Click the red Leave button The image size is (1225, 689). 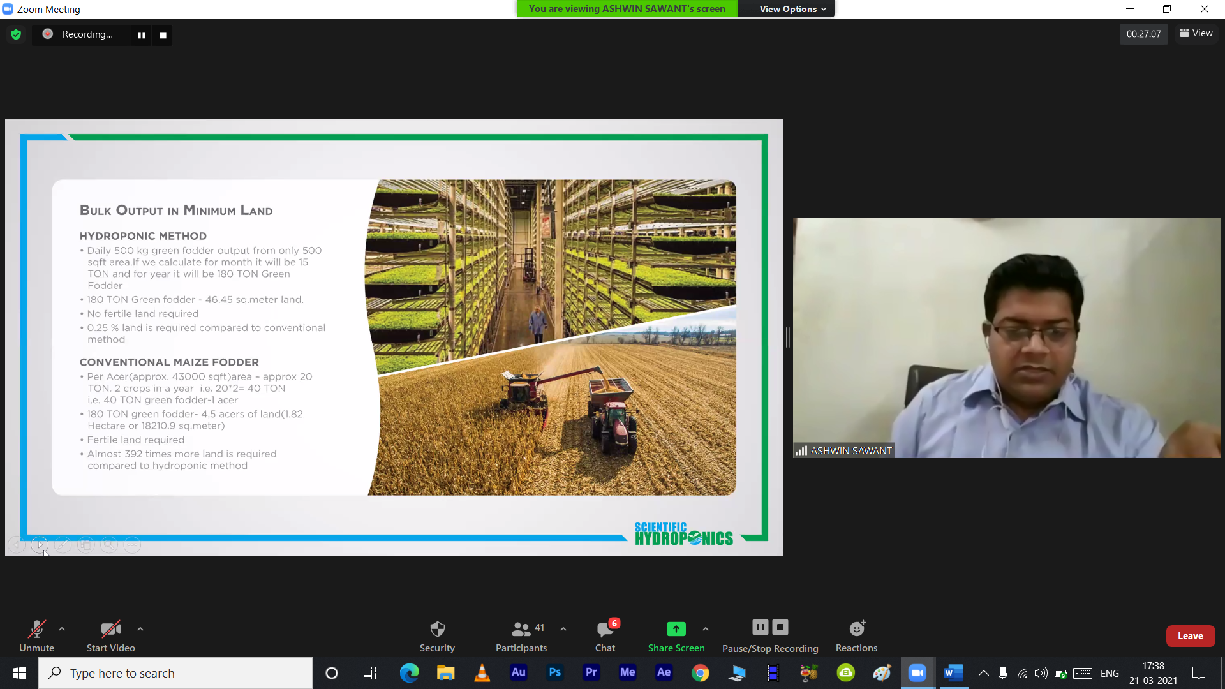pos(1190,636)
